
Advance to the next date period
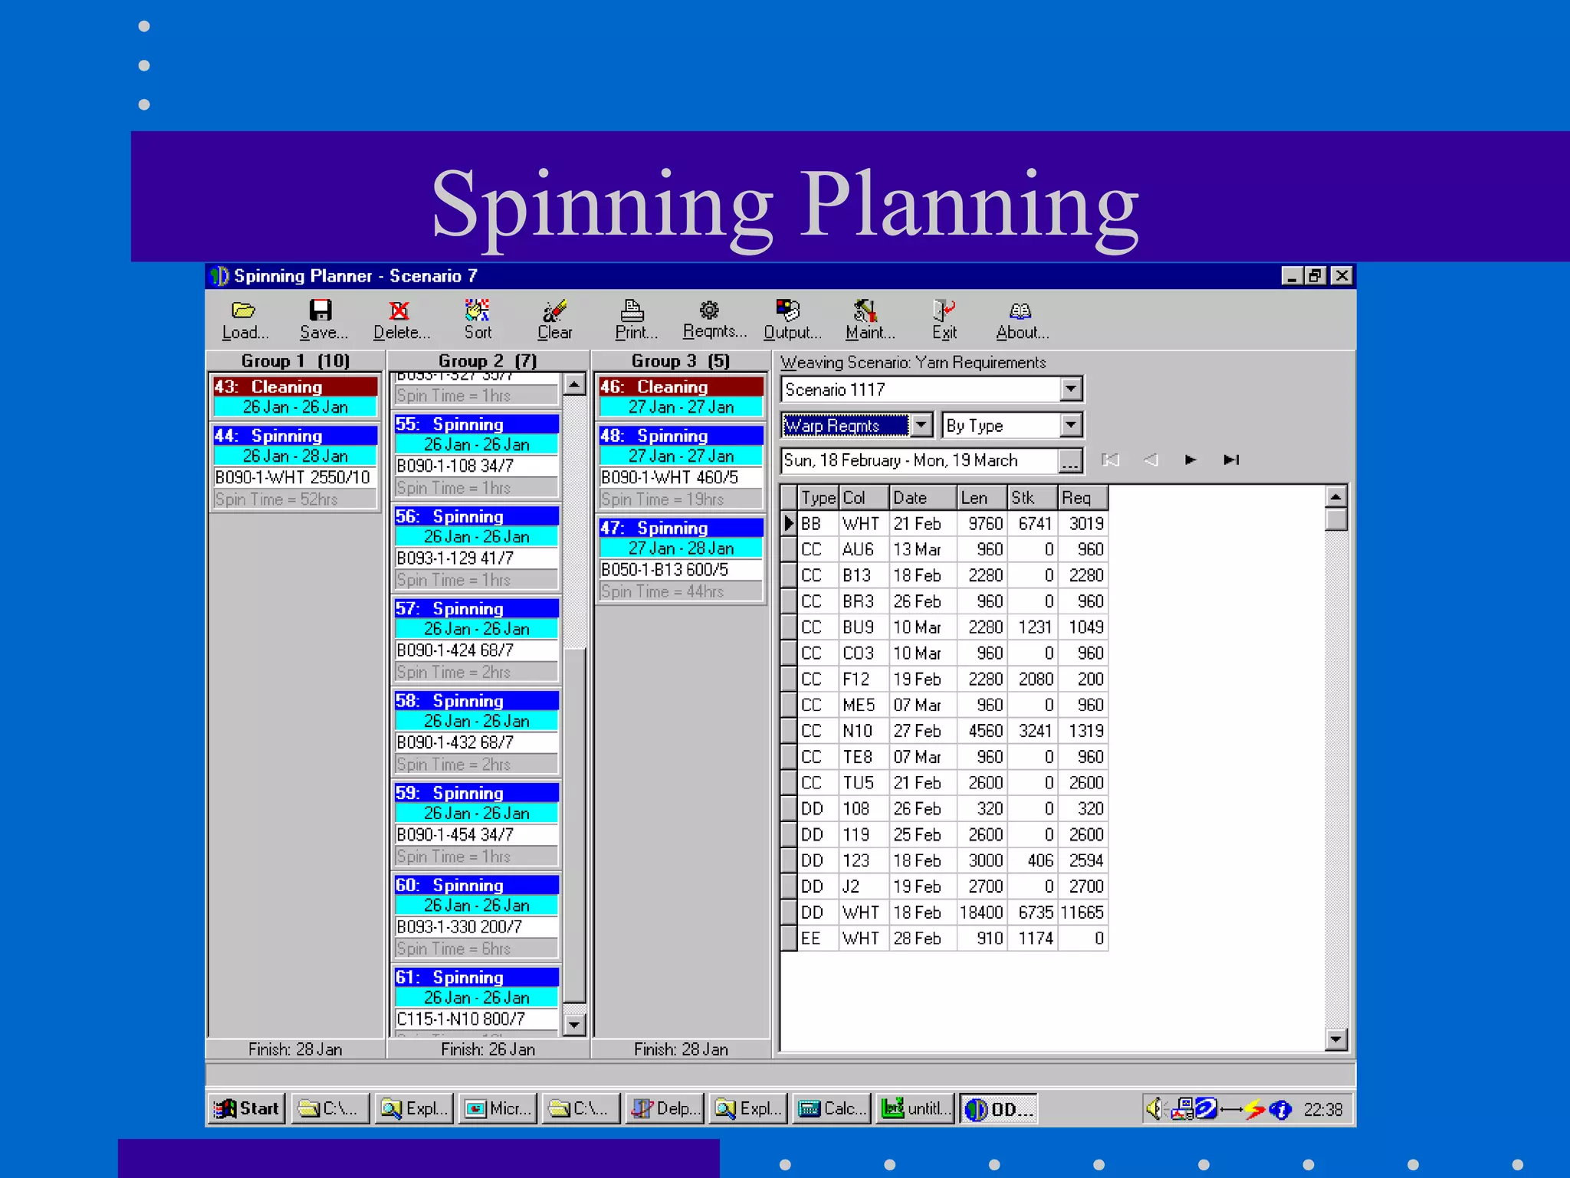click(1191, 459)
